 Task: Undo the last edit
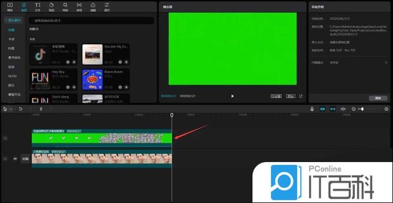[x=21, y=109]
